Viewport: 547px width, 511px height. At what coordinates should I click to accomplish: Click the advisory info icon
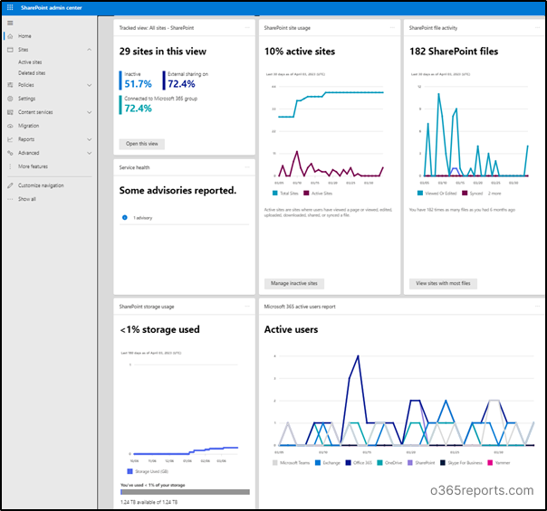(x=125, y=217)
